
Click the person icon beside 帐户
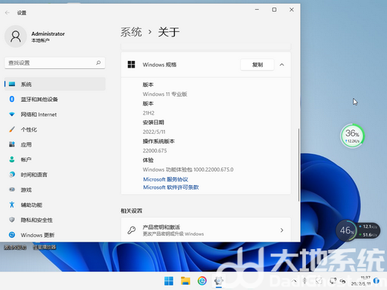pyautogui.click(x=12, y=159)
